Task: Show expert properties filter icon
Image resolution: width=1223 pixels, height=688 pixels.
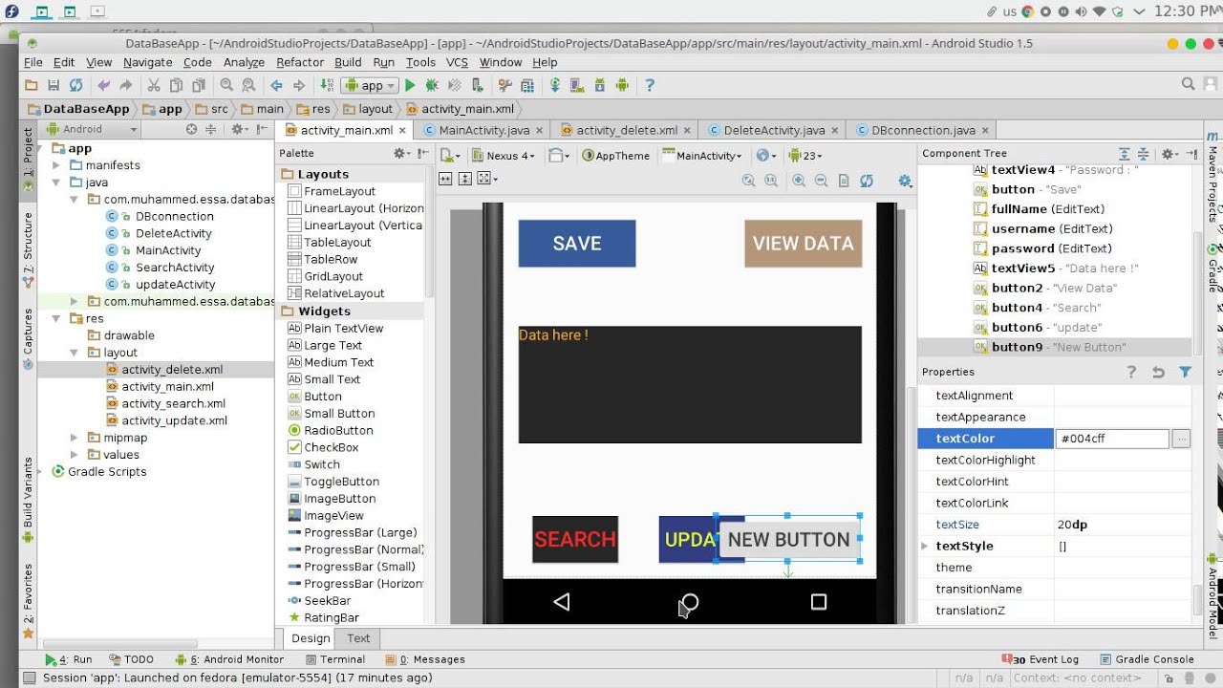Action: click(x=1185, y=373)
